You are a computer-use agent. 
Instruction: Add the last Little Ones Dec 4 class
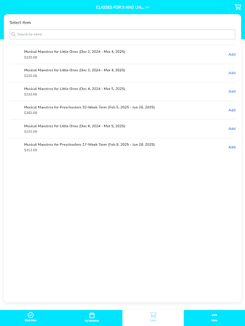tap(232, 129)
